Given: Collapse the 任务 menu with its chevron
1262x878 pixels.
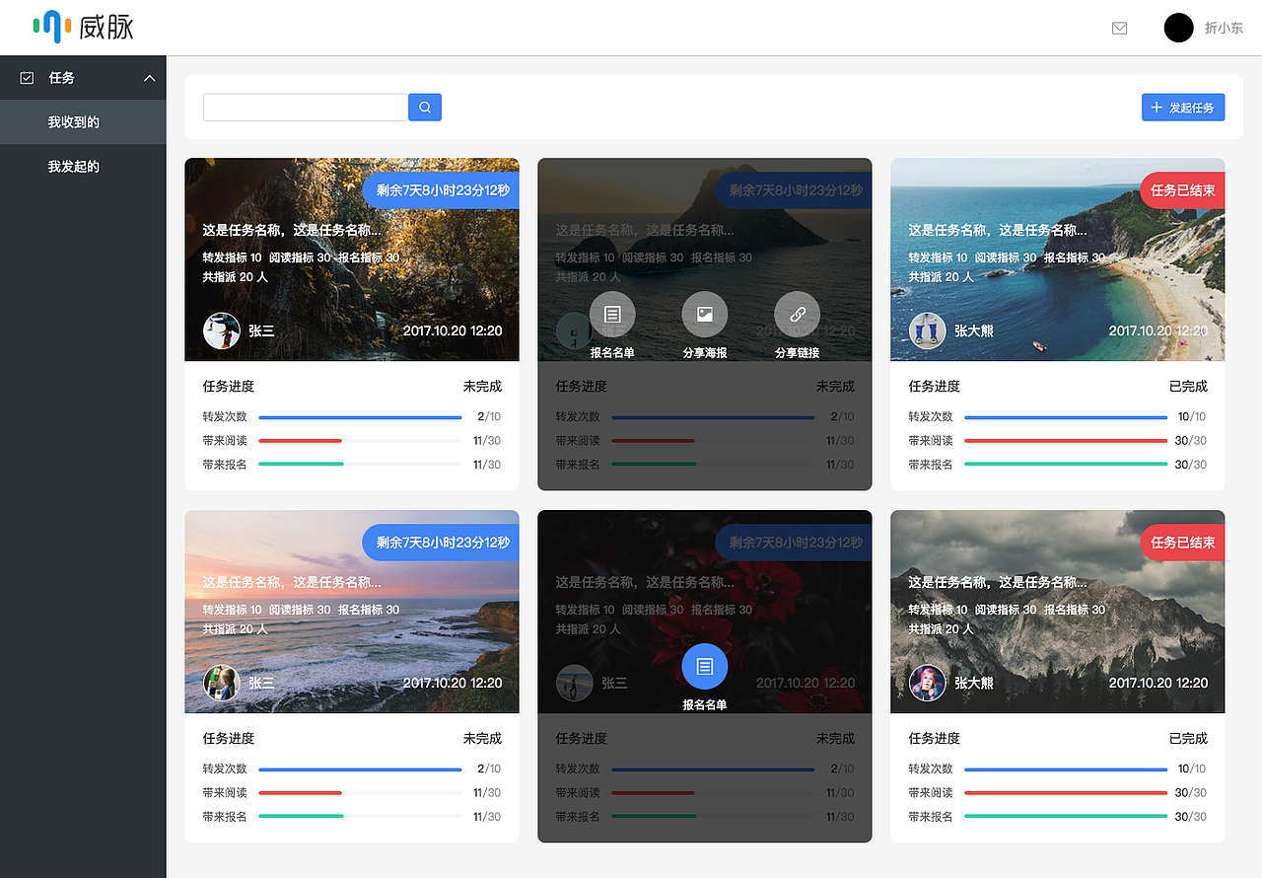Looking at the screenshot, I should 150,78.
